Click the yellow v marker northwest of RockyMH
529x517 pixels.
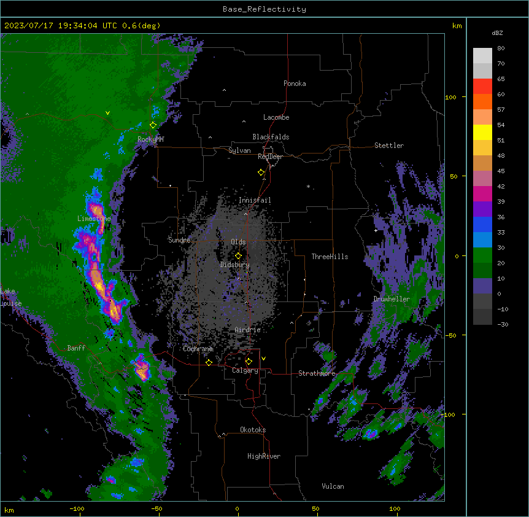pos(107,113)
